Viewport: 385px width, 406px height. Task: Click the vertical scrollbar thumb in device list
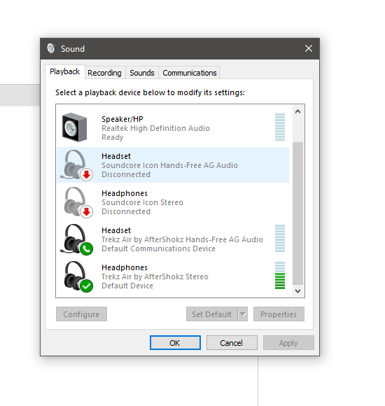click(297, 213)
